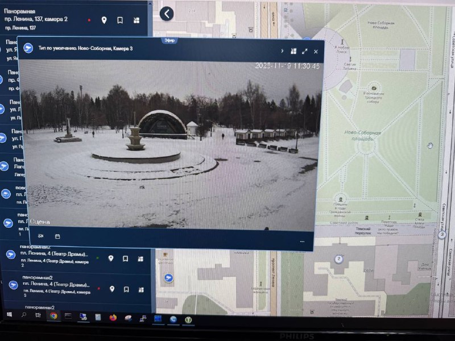Click the Windows Start button
The height and width of the screenshot is (341, 455).
tap(10, 314)
